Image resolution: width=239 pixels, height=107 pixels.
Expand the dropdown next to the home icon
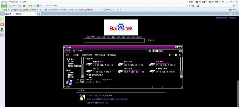[26, 6]
